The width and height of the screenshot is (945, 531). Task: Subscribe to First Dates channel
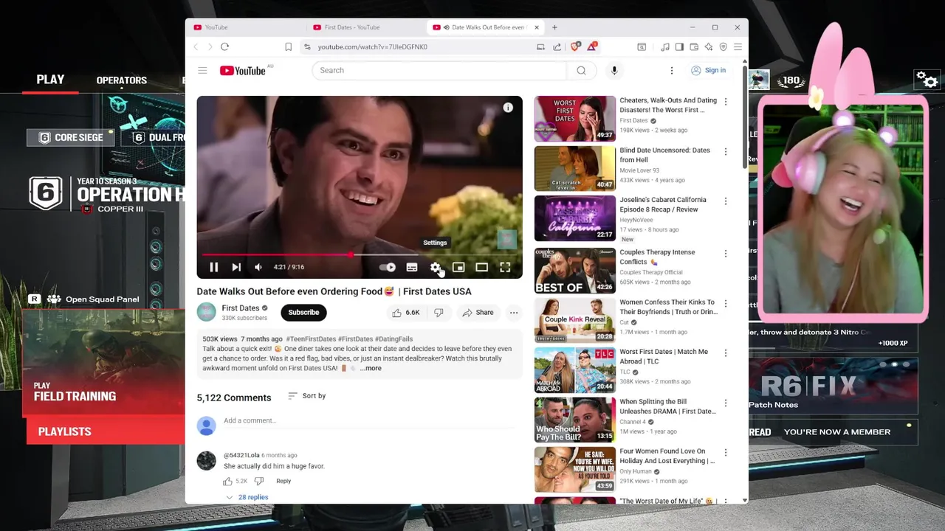[x=303, y=312]
